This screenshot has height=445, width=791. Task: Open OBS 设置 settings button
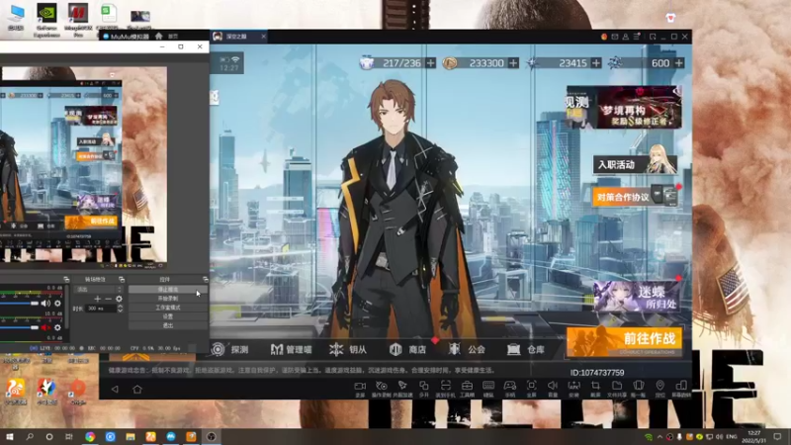(168, 316)
